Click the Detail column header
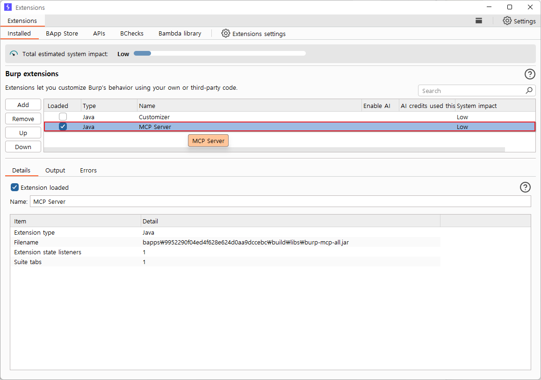 coord(291,221)
